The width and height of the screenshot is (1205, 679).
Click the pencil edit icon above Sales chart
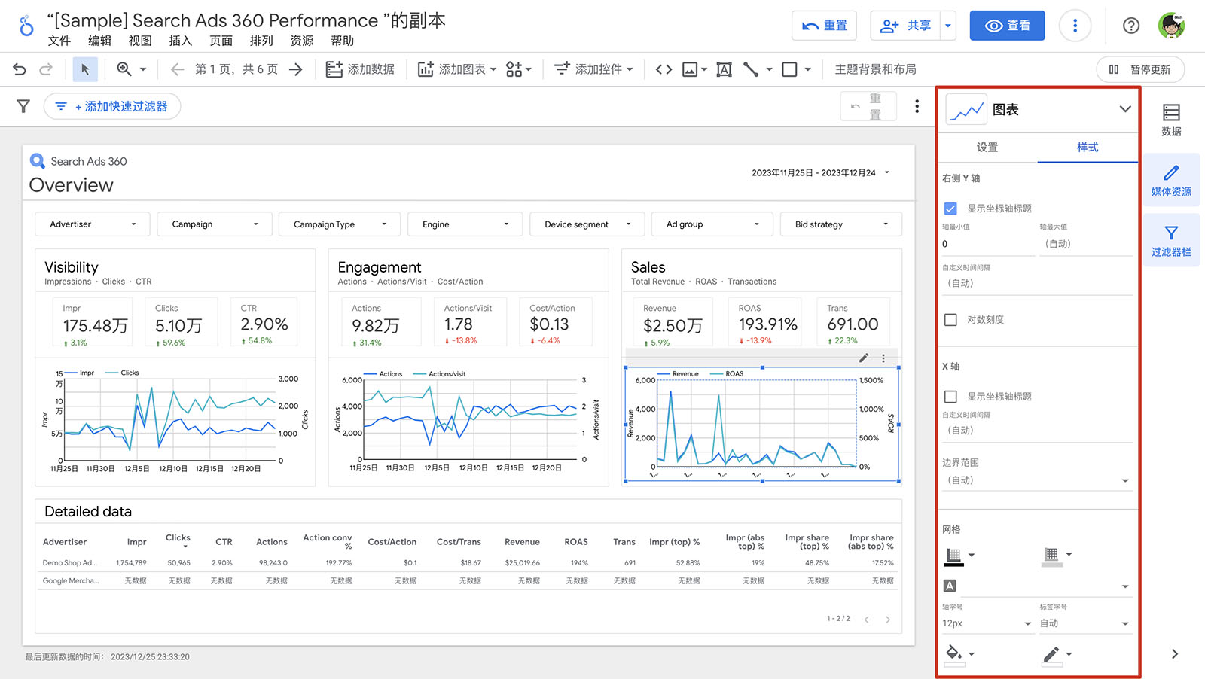pyautogui.click(x=864, y=358)
